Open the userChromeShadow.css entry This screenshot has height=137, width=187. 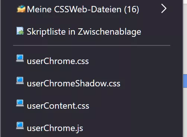tap(92, 83)
